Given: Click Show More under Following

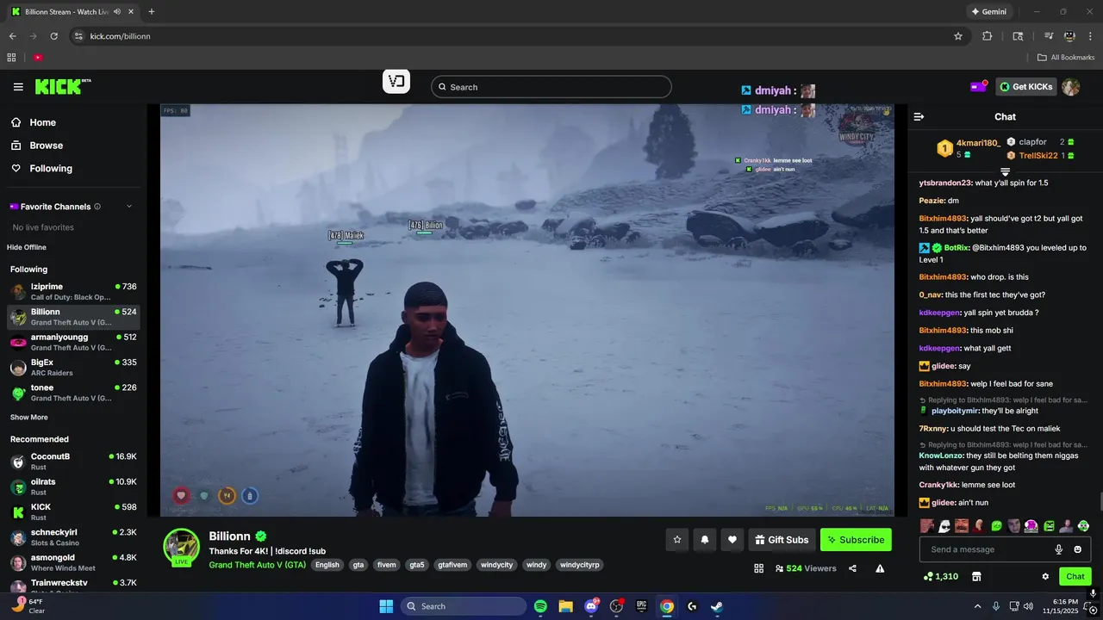Looking at the screenshot, I should [x=29, y=418].
